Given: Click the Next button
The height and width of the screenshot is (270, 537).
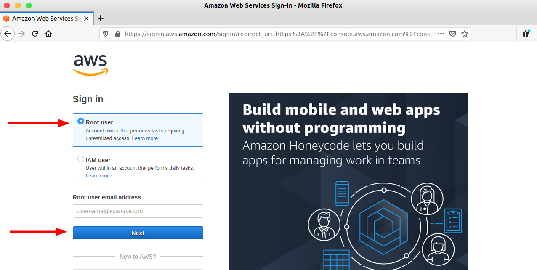Looking at the screenshot, I should tap(138, 233).
